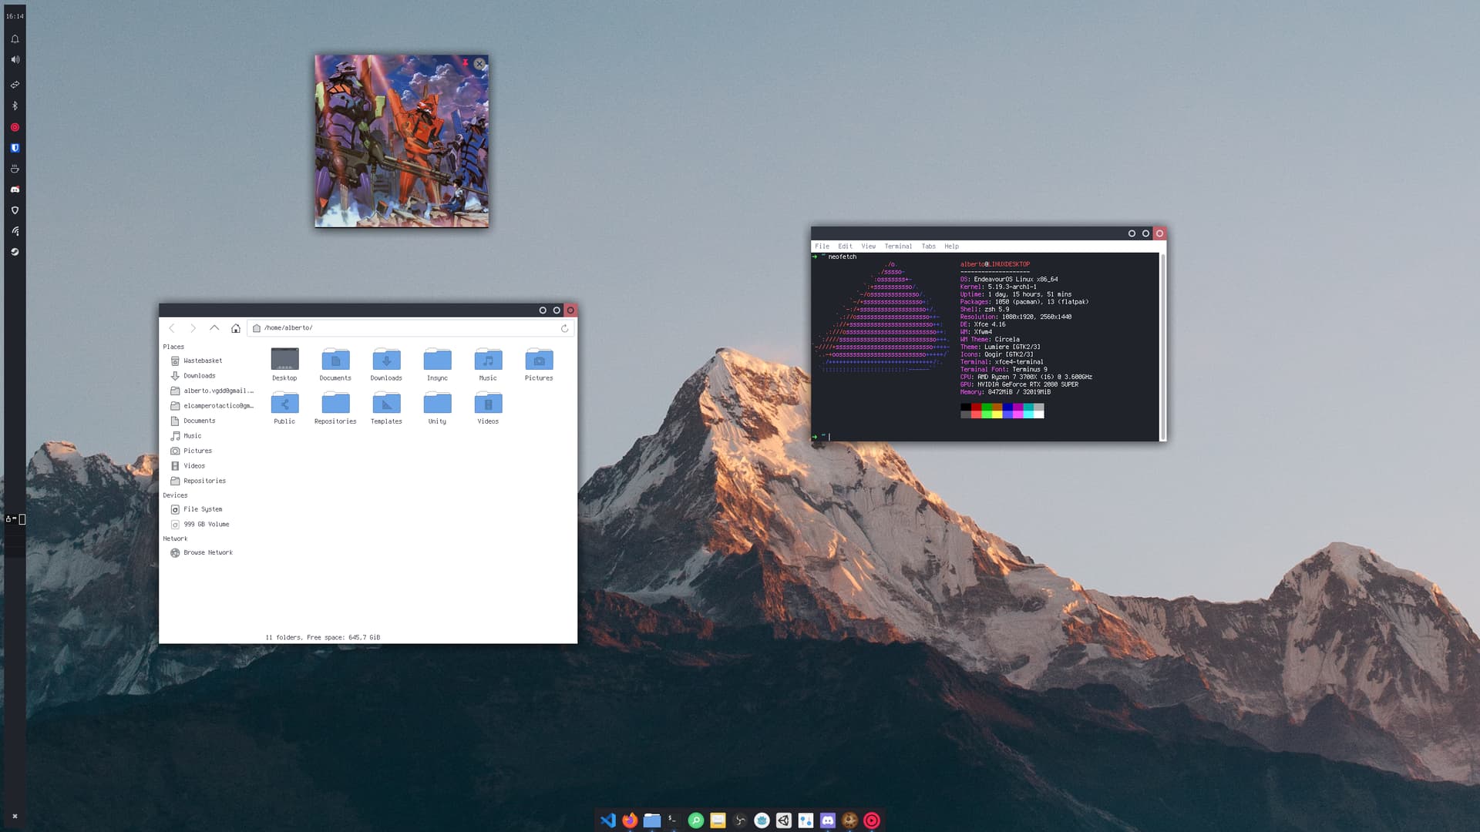1480x832 pixels.
Task: Open the Terminal menu in terminal window
Action: tap(898, 247)
